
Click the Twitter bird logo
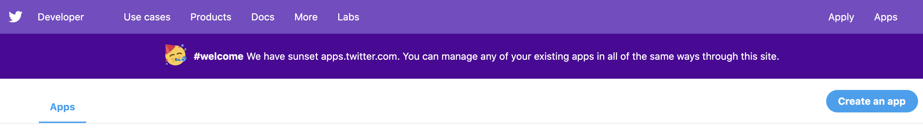[x=16, y=17]
